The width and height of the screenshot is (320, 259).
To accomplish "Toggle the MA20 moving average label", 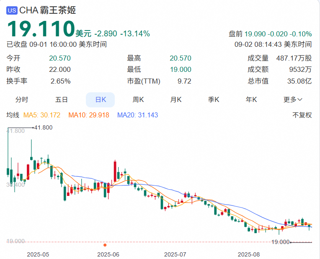I will [x=137, y=115].
